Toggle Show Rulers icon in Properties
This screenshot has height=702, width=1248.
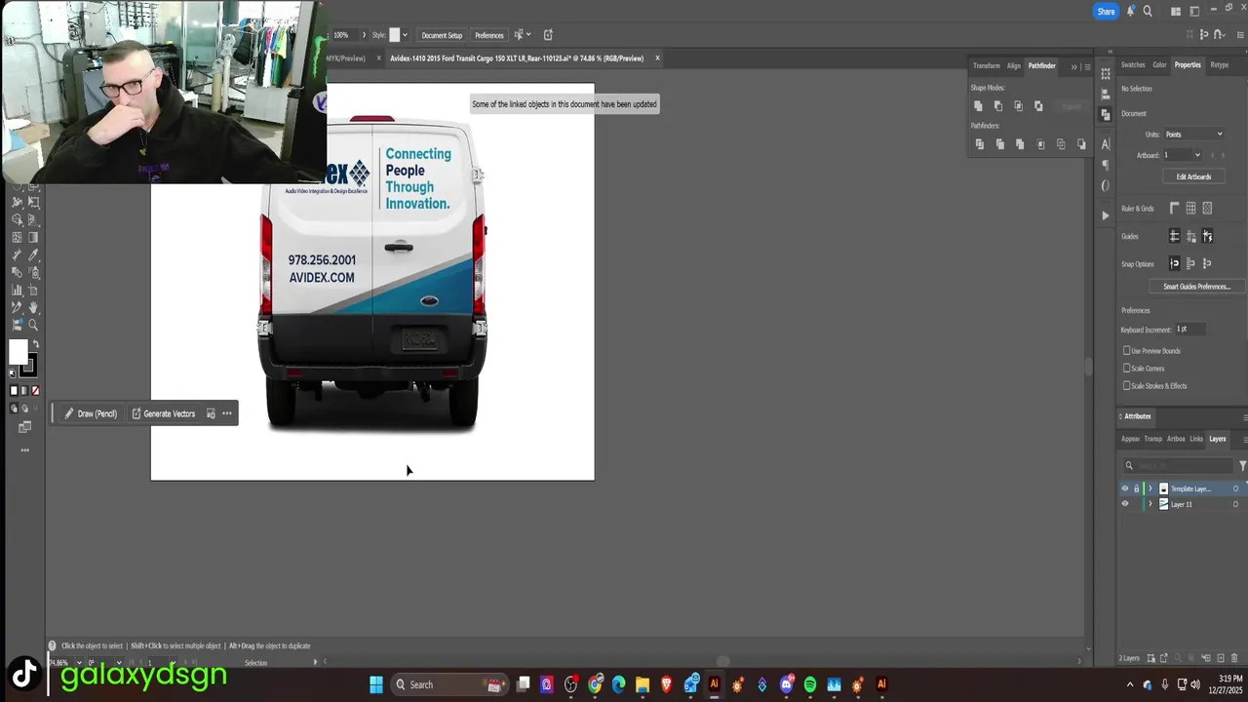click(x=1175, y=208)
